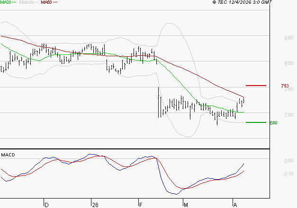297x208 pixels.
Task: Click the TEC 12/4/2026 timestamp text
Action: tap(242, 2)
